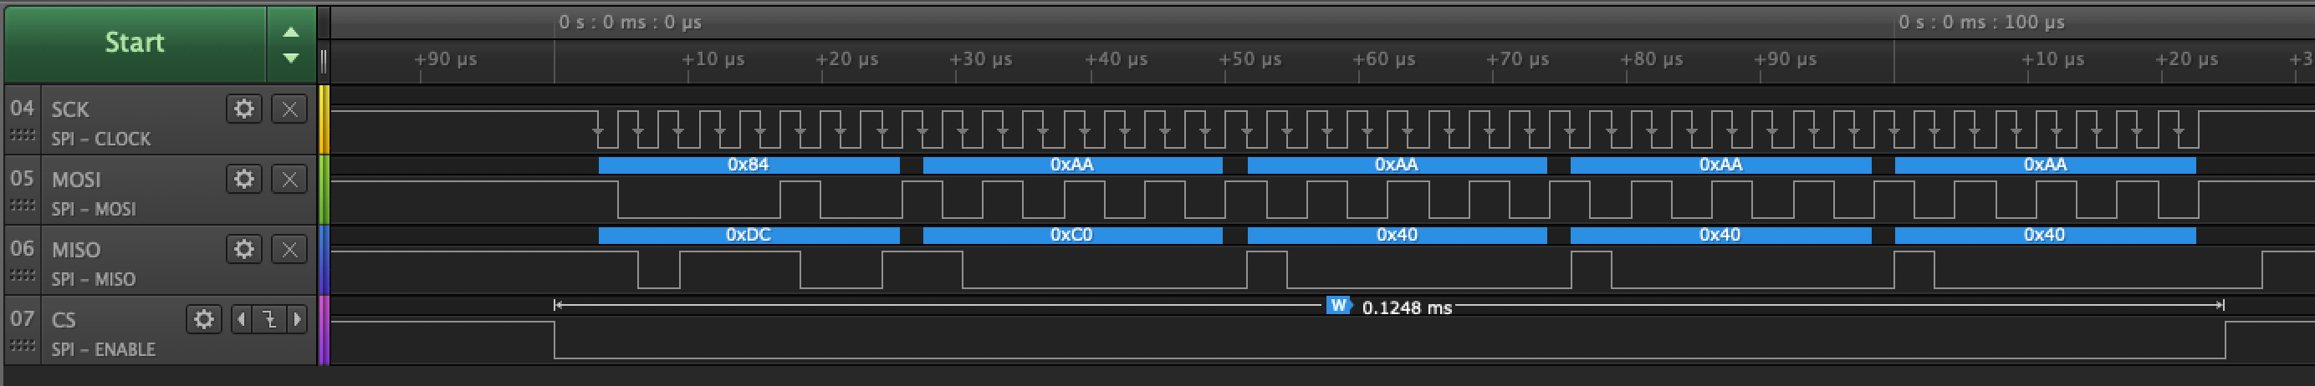Screen dimensions: 2315x386
Task: Open MOSI channel settings gear
Action: coord(243,179)
